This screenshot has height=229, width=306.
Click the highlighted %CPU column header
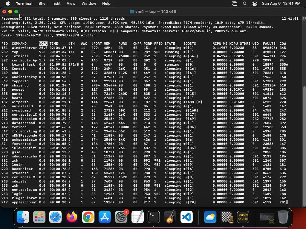point(43,44)
